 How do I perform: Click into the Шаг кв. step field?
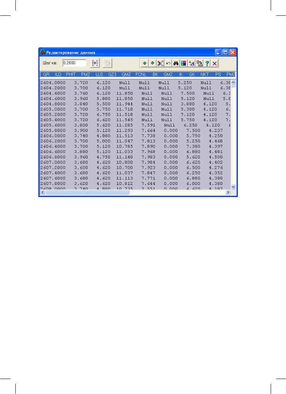pyautogui.click(x=74, y=63)
